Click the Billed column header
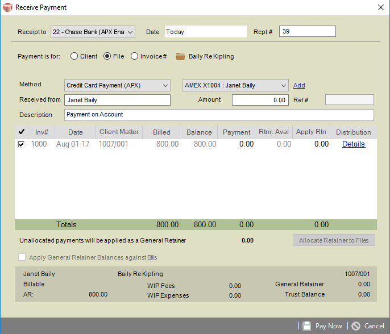This screenshot has width=390, height=334. click(161, 132)
